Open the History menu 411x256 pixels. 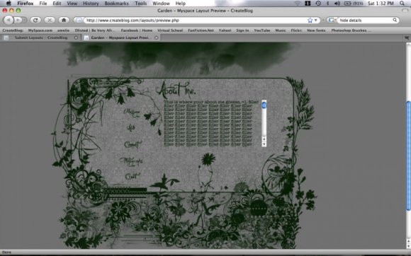[x=91, y=4]
